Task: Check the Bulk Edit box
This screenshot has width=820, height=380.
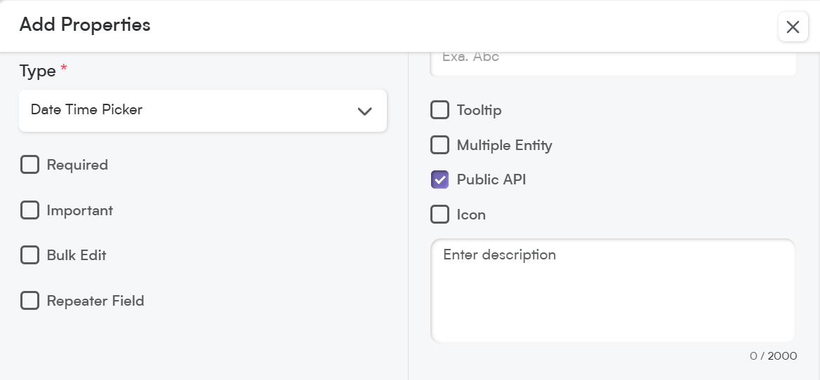Action: coord(29,255)
